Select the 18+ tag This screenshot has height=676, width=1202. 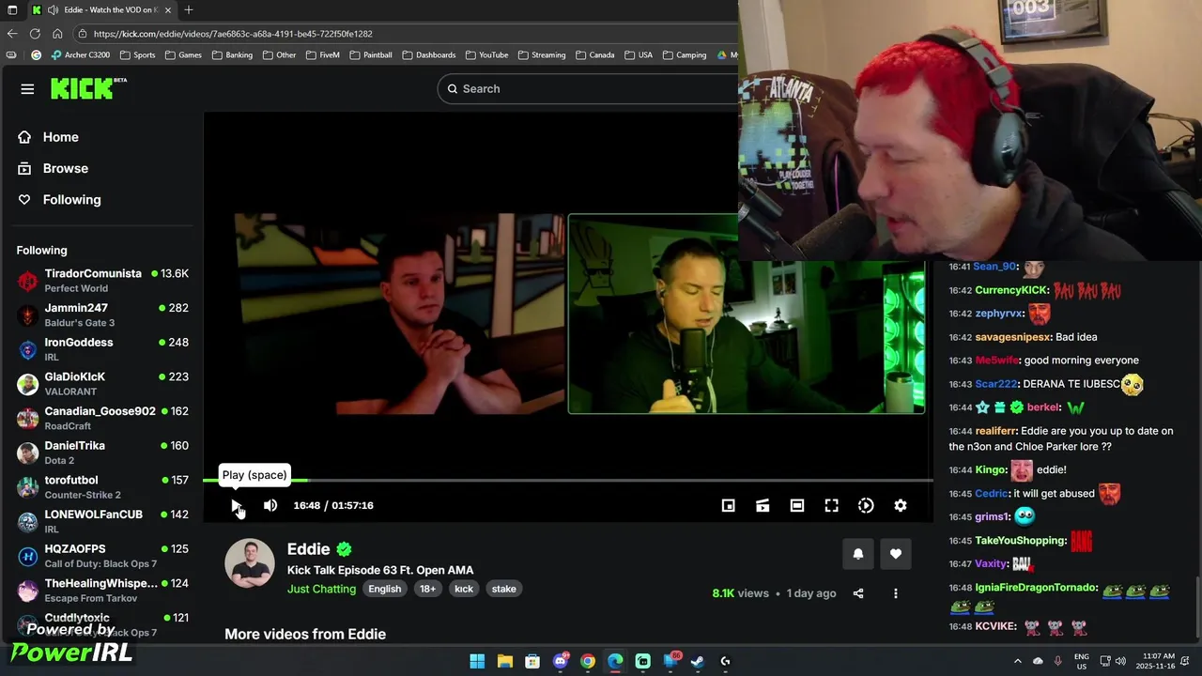(x=427, y=589)
